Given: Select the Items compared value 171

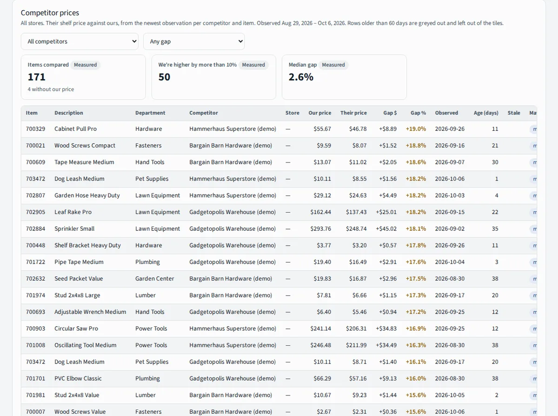Looking at the screenshot, I should (x=37, y=77).
